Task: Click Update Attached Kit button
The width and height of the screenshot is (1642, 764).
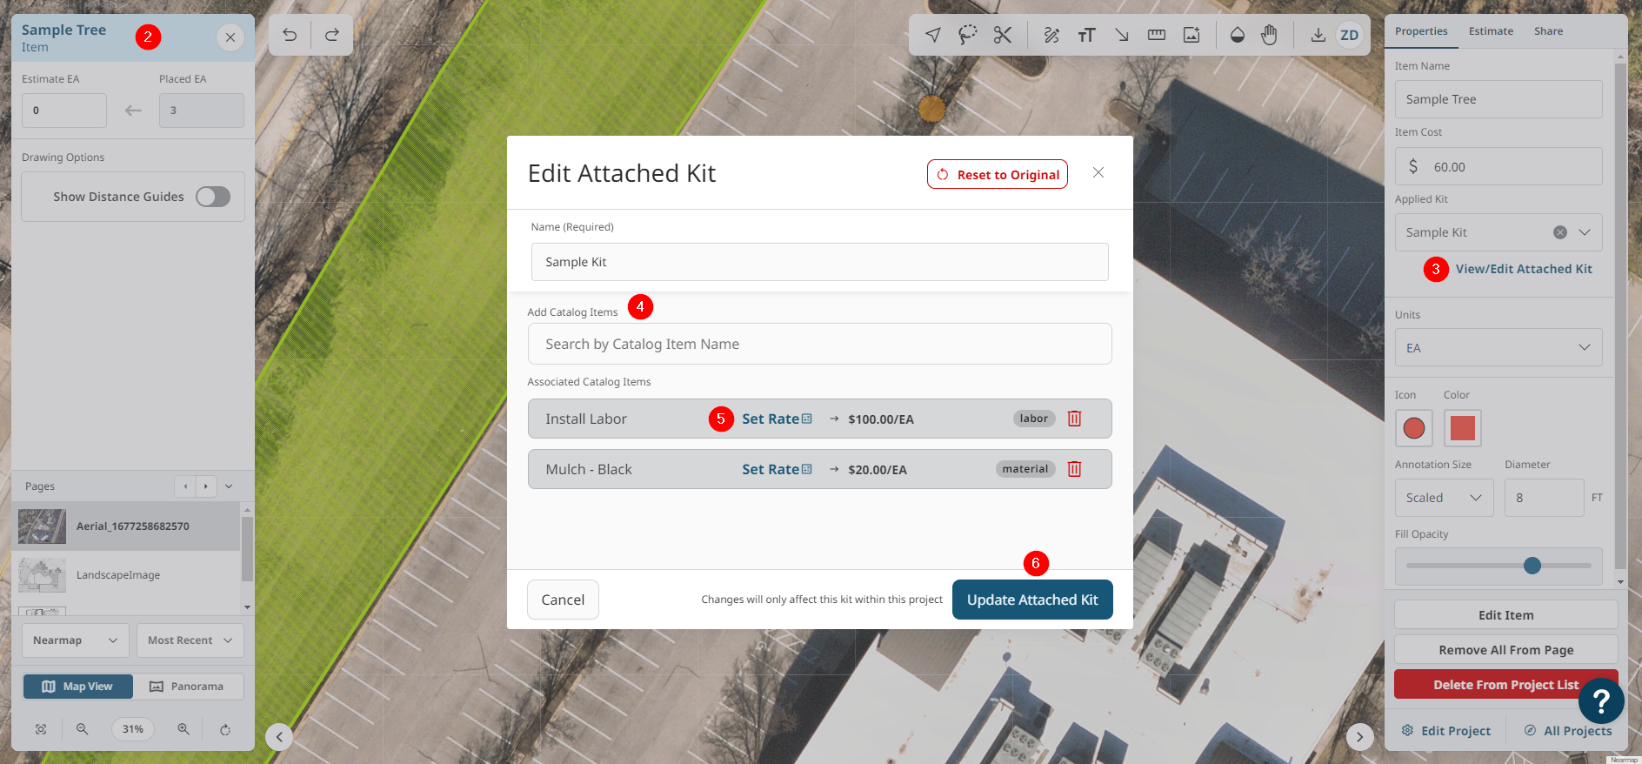Action: point(1032,600)
